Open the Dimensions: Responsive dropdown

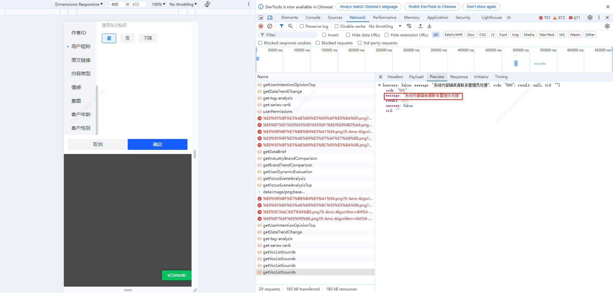pos(79,4)
